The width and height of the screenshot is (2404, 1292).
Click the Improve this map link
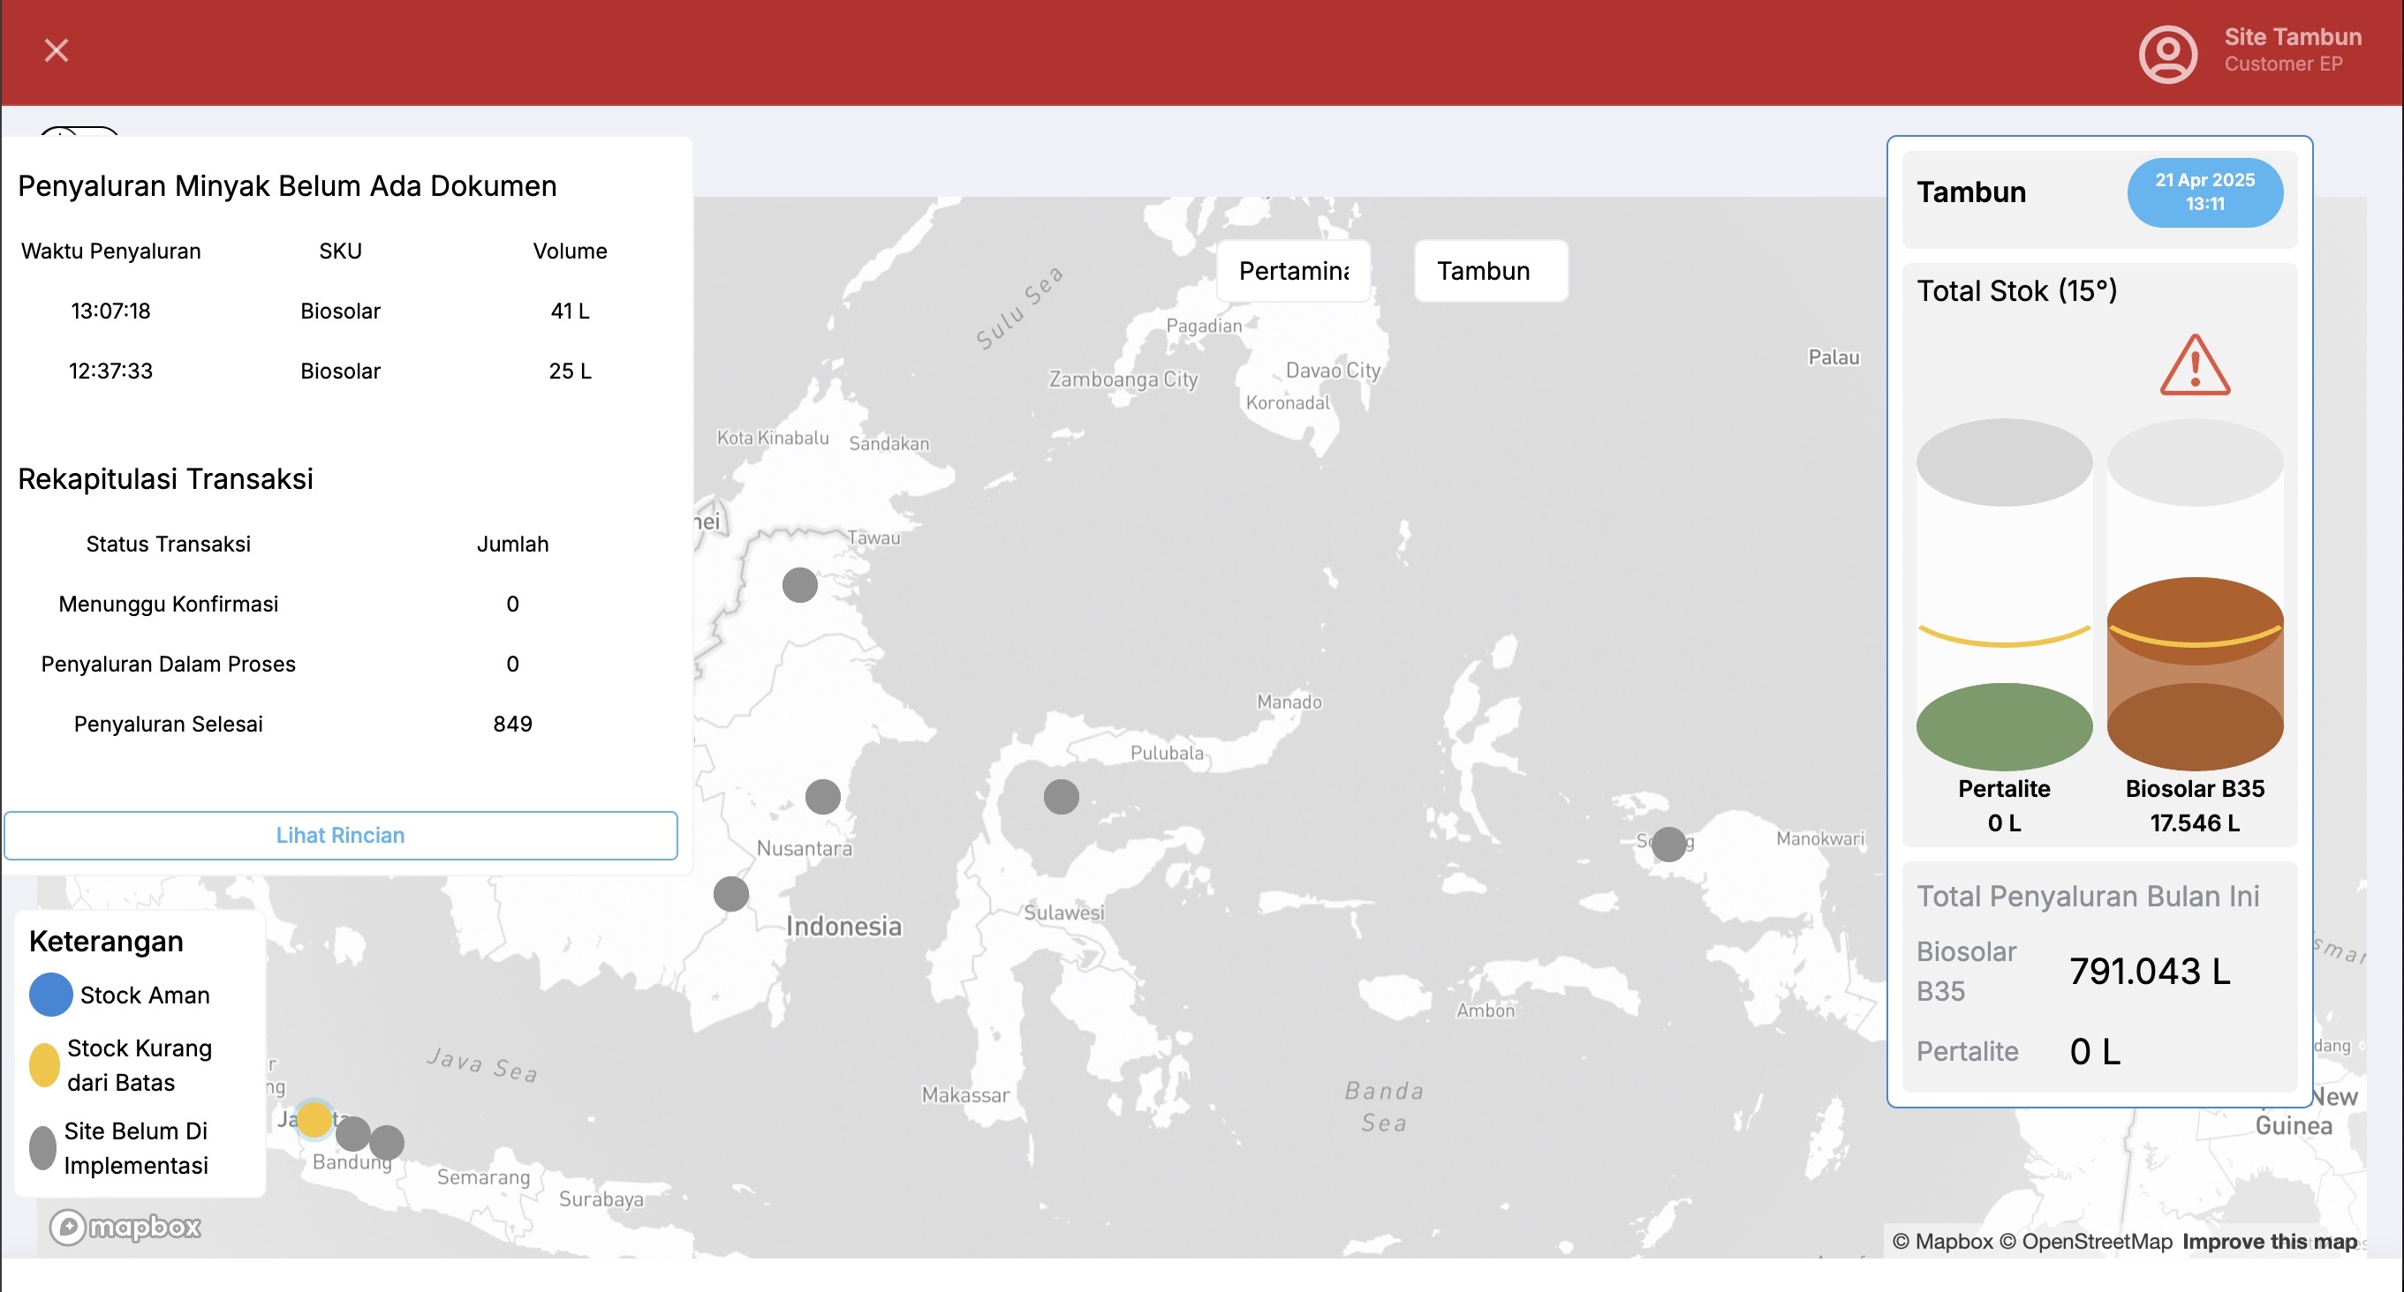(x=2269, y=1241)
